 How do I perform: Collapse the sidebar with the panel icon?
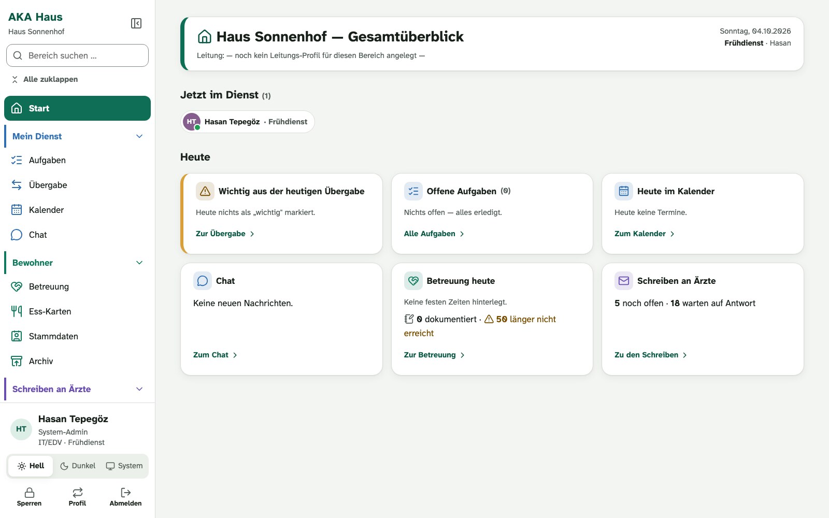(136, 23)
